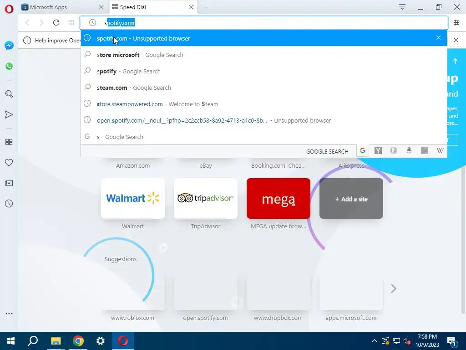Open apps.microsoft.com suggestion tile
The height and width of the screenshot is (350, 466).
tap(351, 295)
